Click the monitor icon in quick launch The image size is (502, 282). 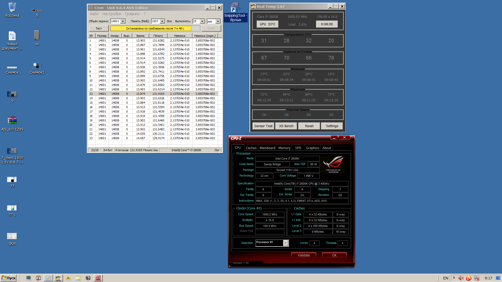click(28, 278)
